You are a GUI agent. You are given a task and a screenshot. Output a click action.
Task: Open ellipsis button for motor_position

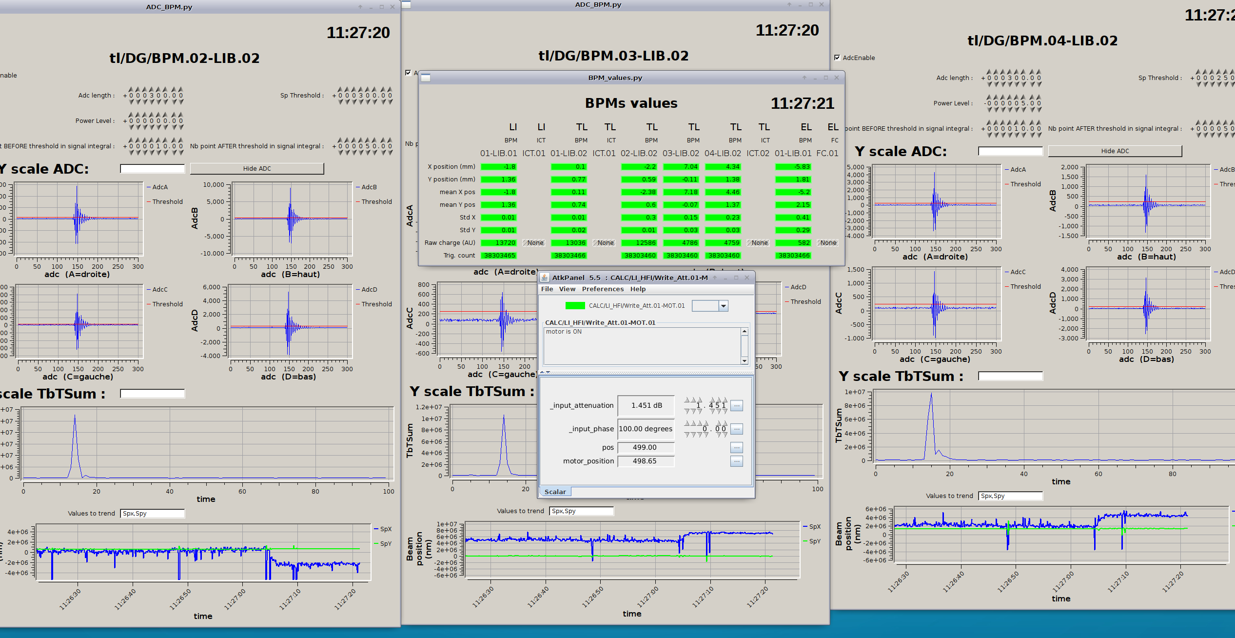pos(737,461)
